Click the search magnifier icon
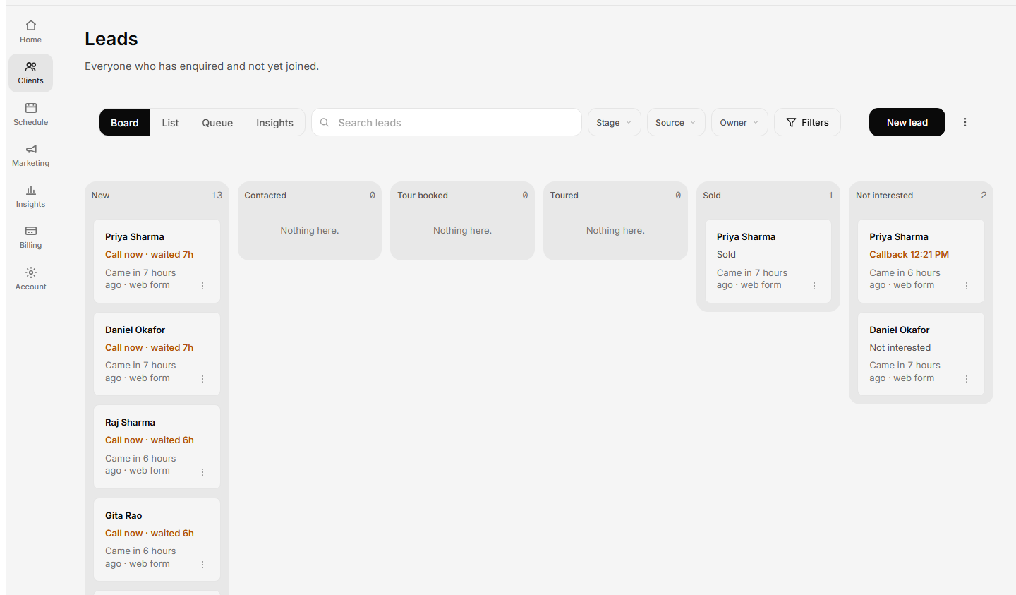The height and width of the screenshot is (595, 1016). pos(325,122)
